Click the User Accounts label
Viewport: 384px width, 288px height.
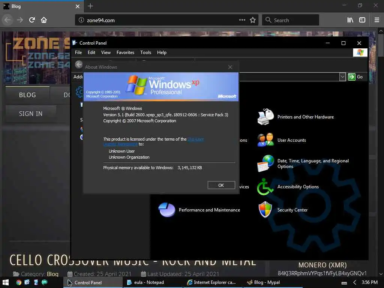(x=292, y=140)
